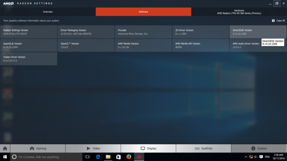Select the AMD Mantle API Version tile

200,45
